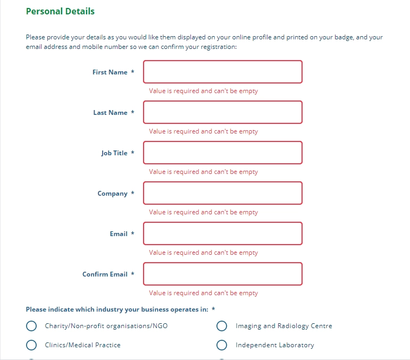This screenshot has height=360, width=410.
Task: Click the "Job Title *" field label
Action: pos(114,153)
